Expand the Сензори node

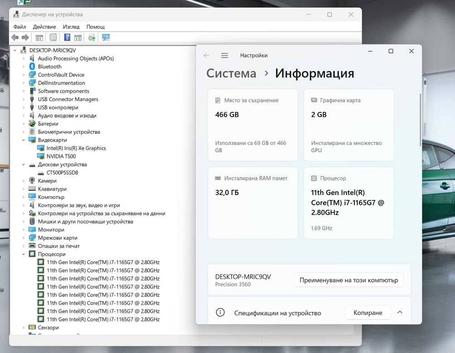24,328
